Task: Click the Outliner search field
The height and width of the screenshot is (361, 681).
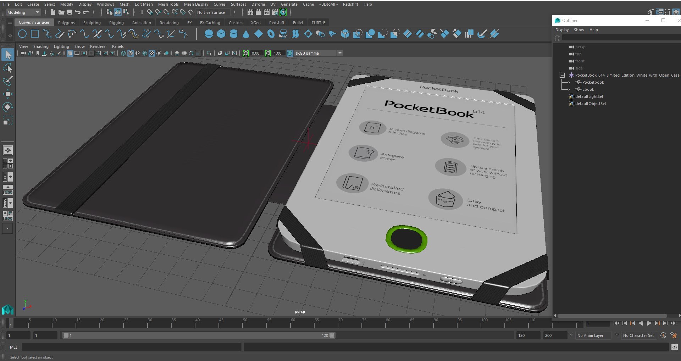Action: click(x=621, y=38)
